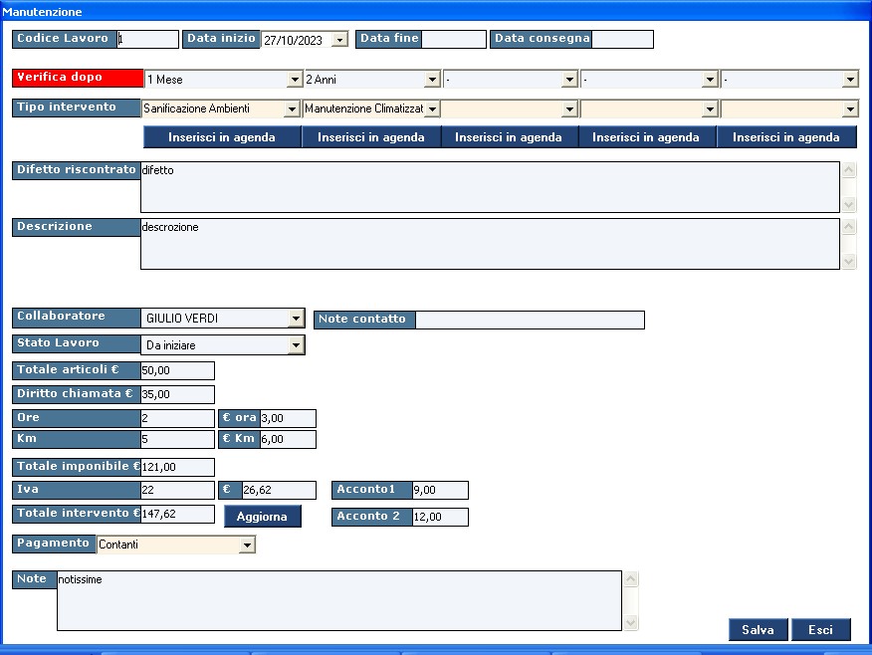This screenshot has height=655, width=872.
Task: Click into the Difetto riscontrato text area
Action: [490, 187]
